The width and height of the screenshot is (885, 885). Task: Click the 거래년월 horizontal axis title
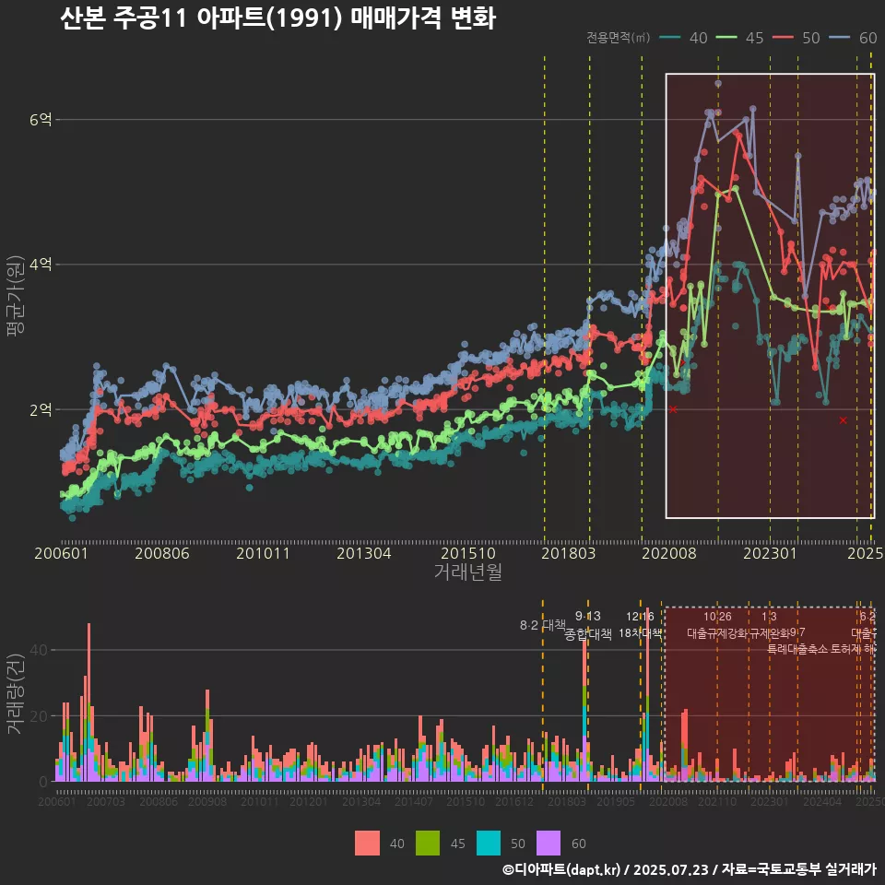coord(468,572)
